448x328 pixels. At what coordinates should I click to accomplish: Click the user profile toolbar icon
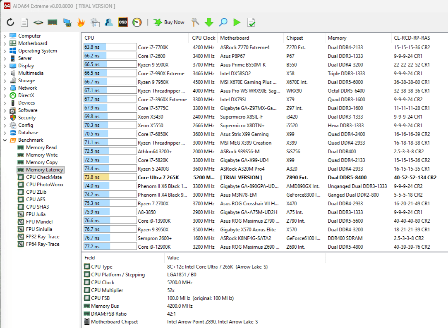(x=108, y=22)
